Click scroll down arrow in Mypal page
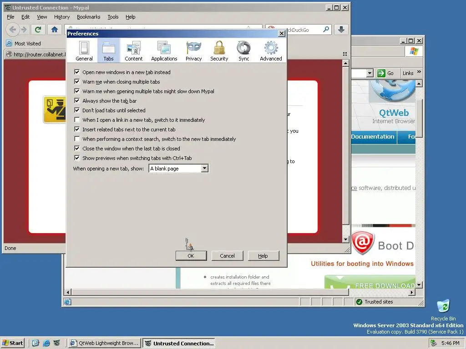The height and width of the screenshot is (349, 466). pyautogui.click(x=345, y=239)
